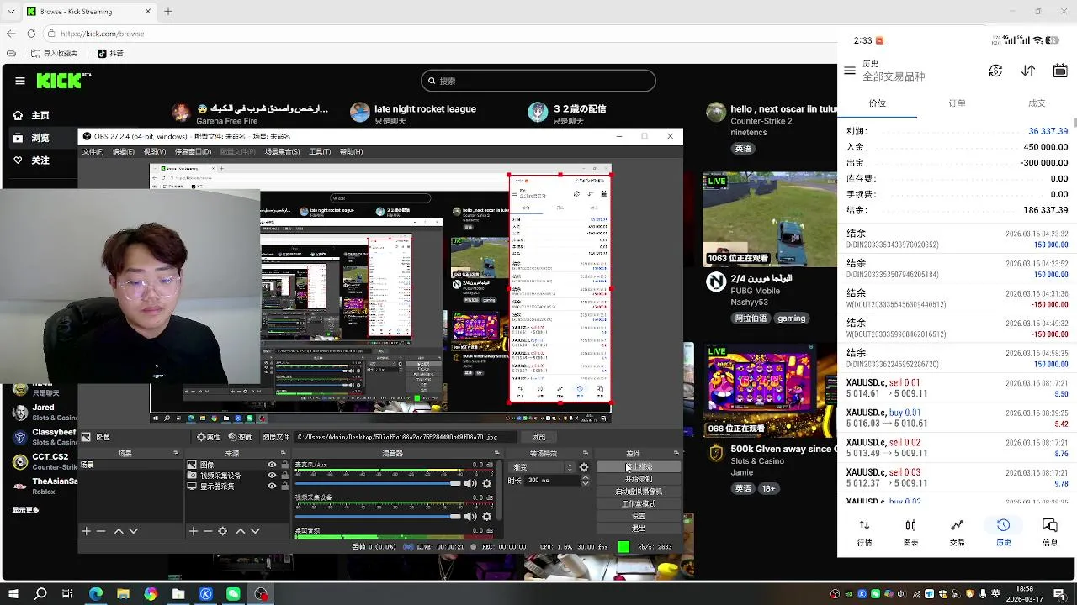Open the 交易 trade tab in bottom bar
The width and height of the screenshot is (1077, 605).
[957, 533]
